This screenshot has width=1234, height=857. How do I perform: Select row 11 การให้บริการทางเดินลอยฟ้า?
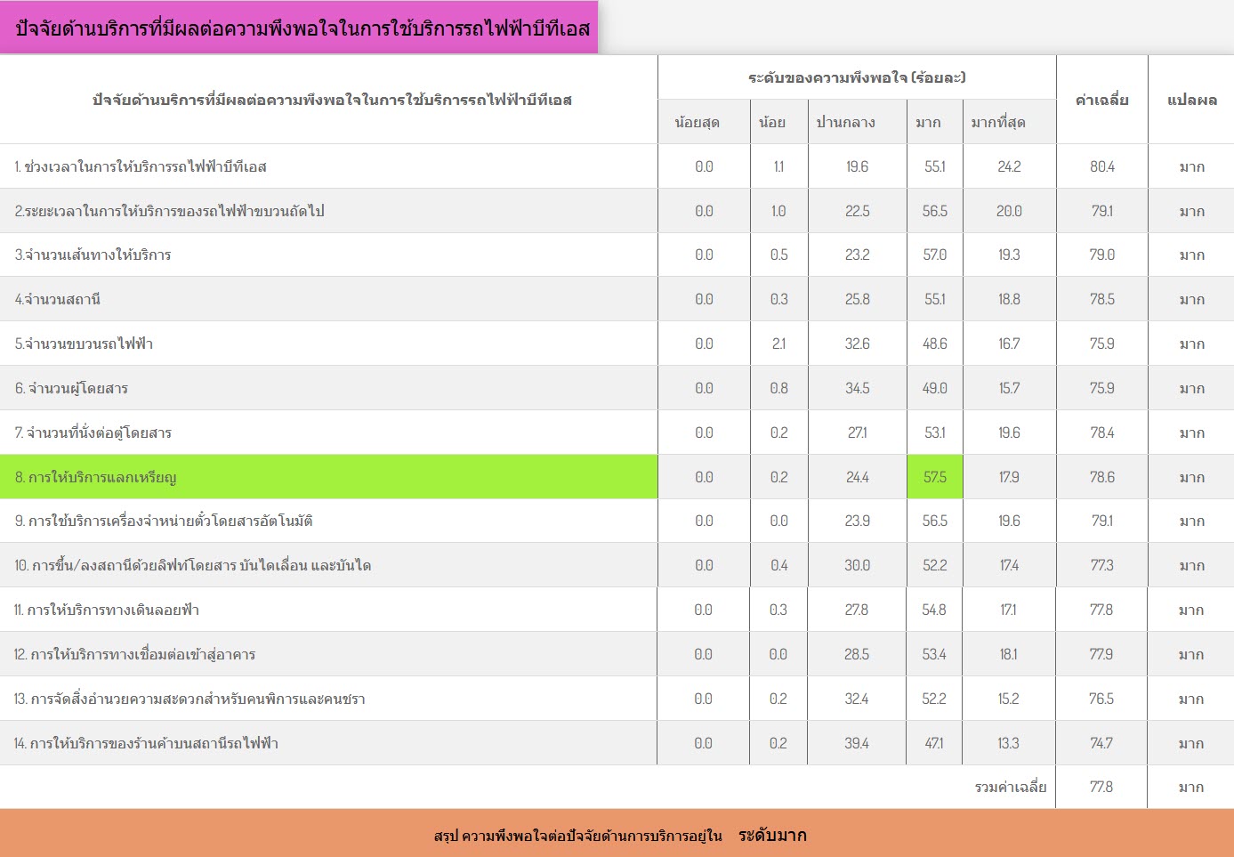click(107, 610)
